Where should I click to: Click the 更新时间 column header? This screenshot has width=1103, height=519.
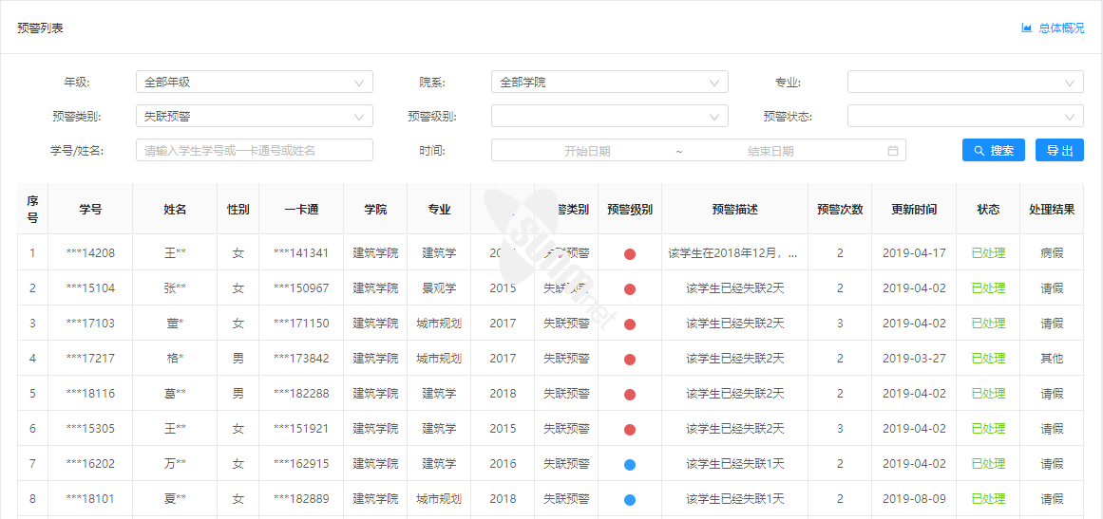[913, 210]
